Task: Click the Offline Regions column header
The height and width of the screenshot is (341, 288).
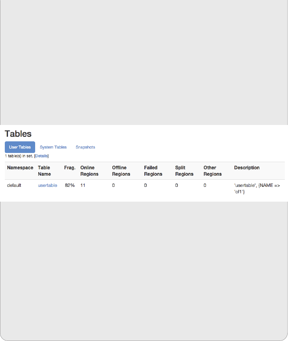Action: [x=121, y=171]
